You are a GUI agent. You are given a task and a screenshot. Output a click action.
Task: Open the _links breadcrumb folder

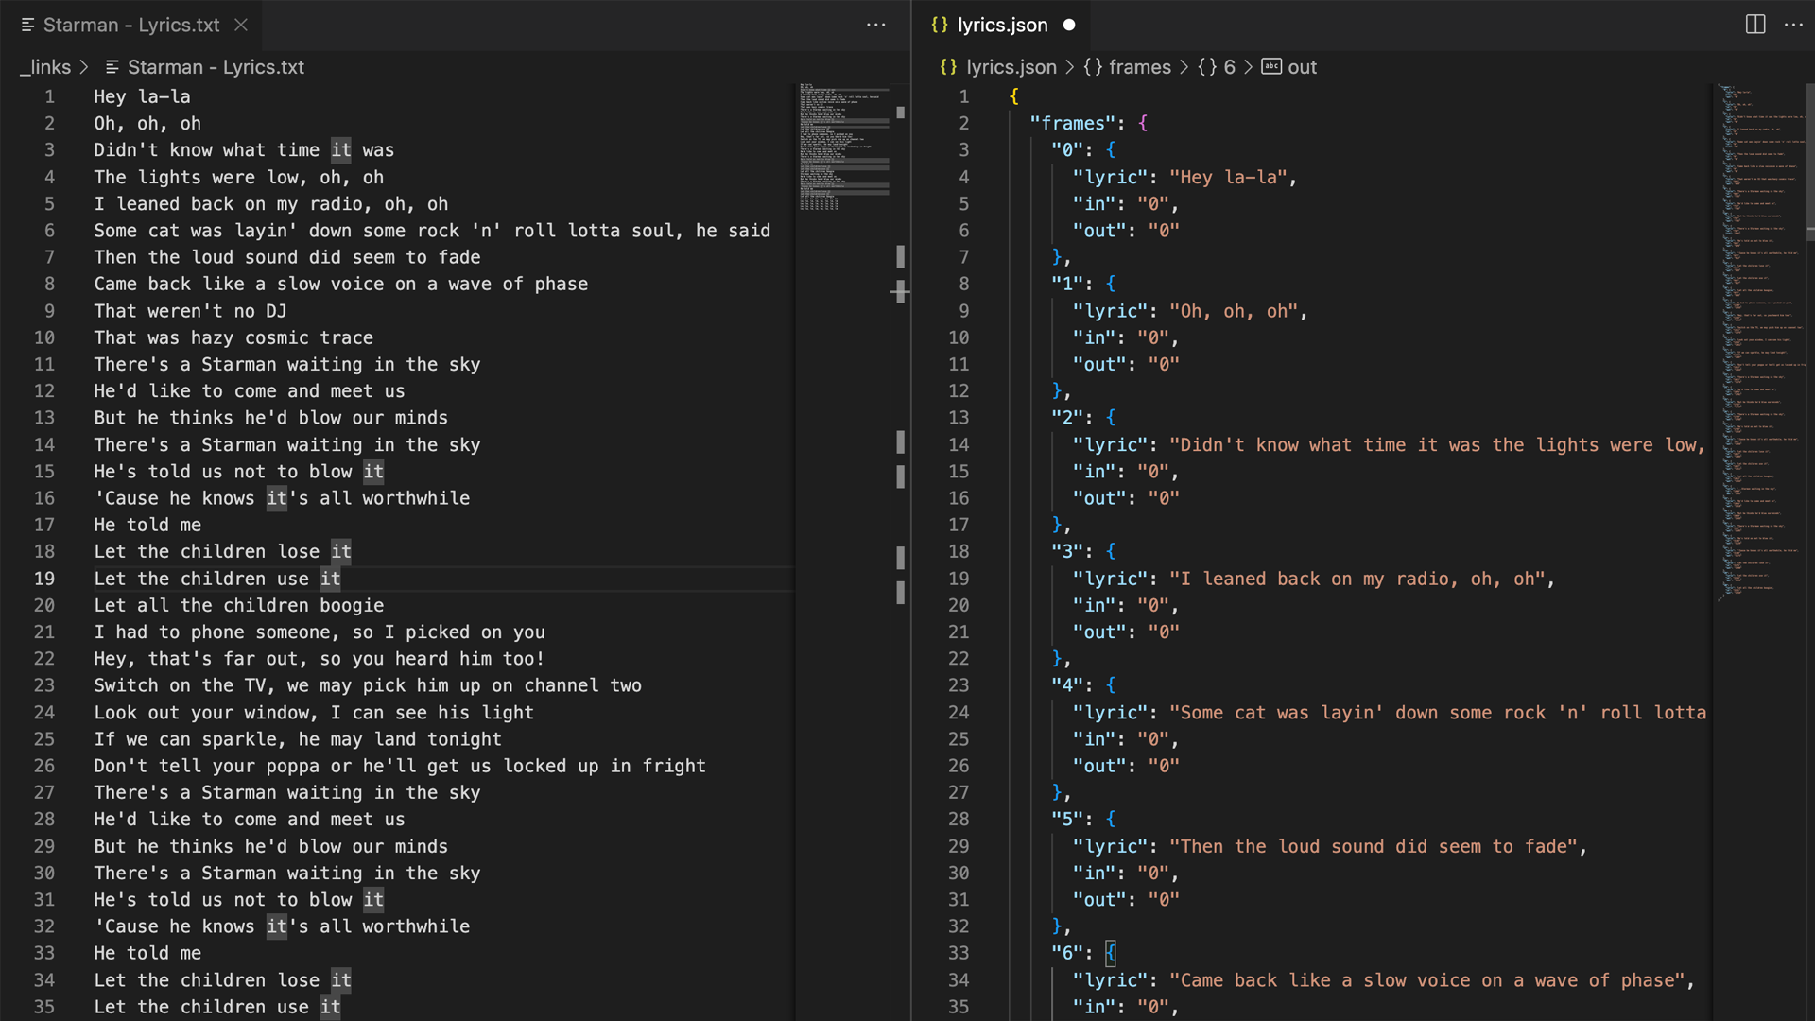tap(45, 66)
